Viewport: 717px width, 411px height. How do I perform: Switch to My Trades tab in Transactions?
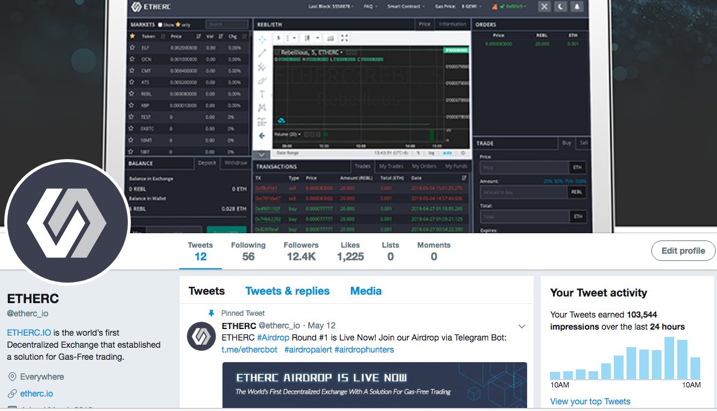tap(391, 166)
